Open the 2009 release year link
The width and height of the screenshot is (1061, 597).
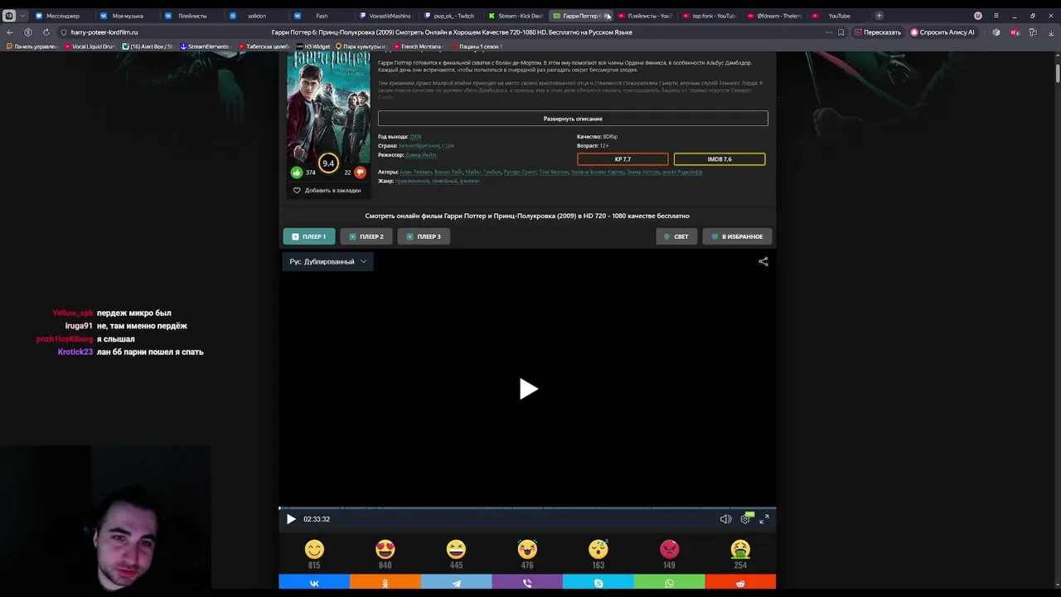coord(415,137)
